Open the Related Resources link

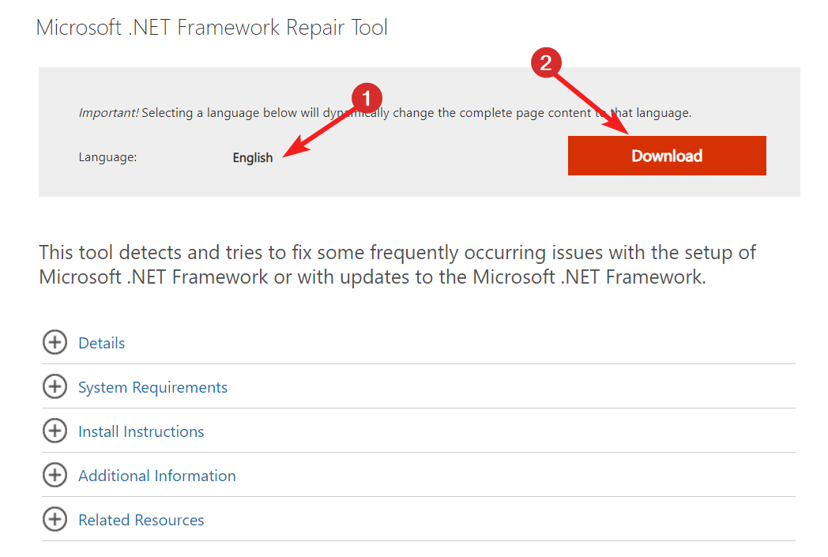coord(141,521)
